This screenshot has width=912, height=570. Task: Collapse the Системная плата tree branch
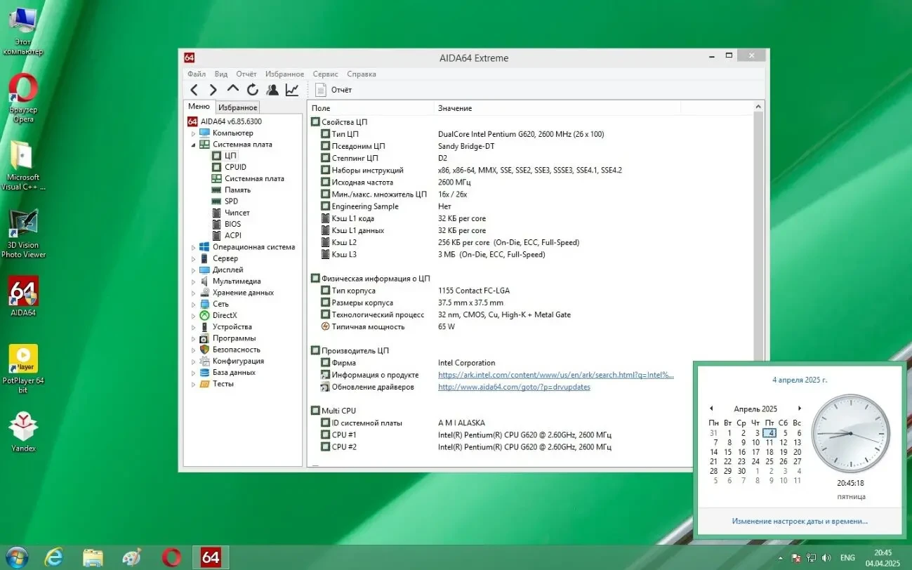point(192,144)
